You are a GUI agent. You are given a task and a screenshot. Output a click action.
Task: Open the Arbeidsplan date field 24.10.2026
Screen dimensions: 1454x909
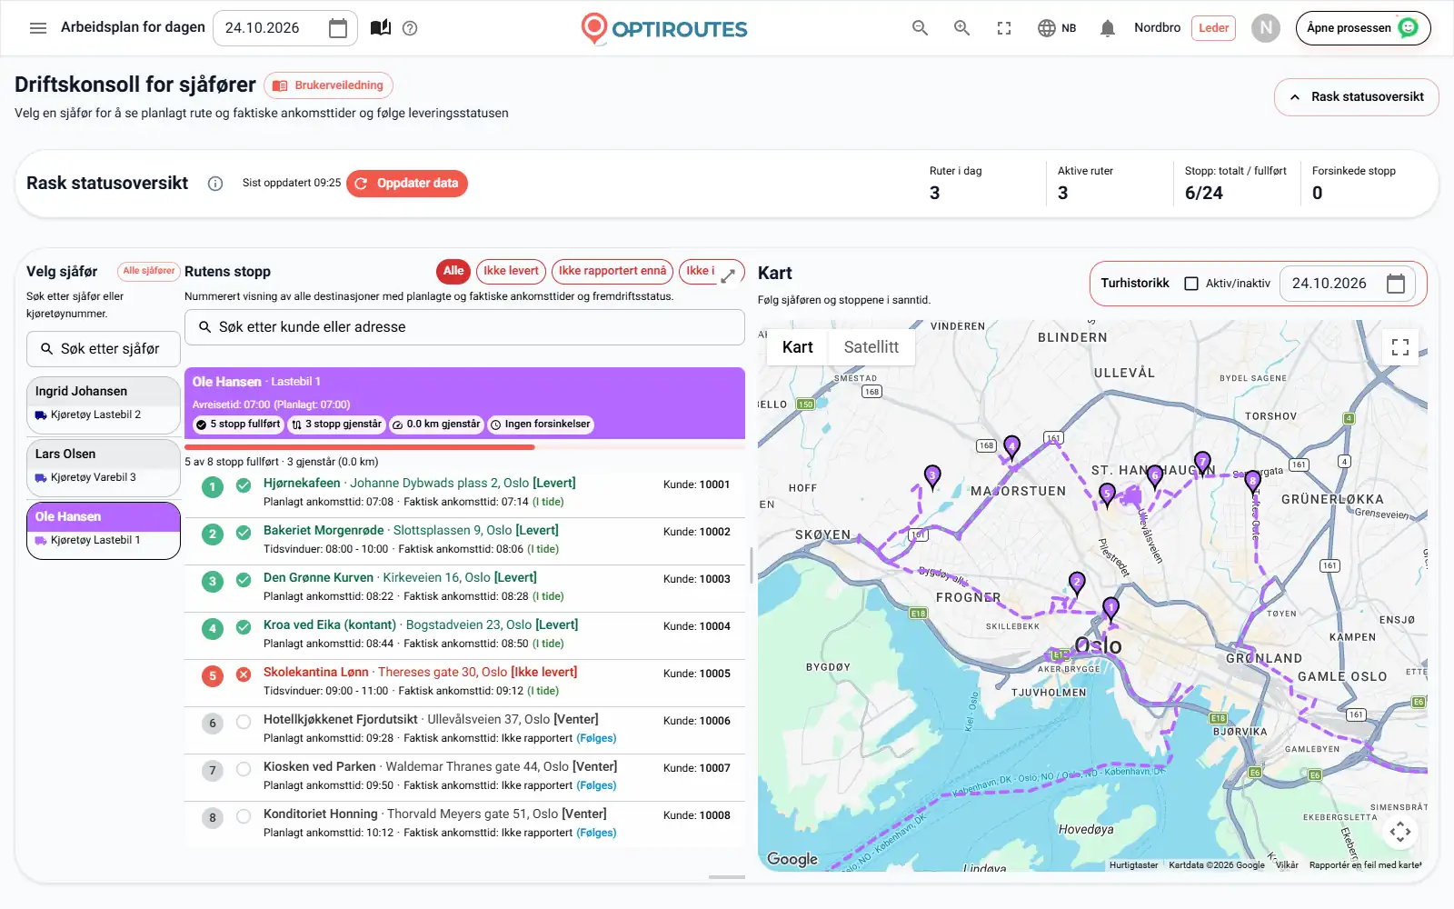tap(284, 28)
